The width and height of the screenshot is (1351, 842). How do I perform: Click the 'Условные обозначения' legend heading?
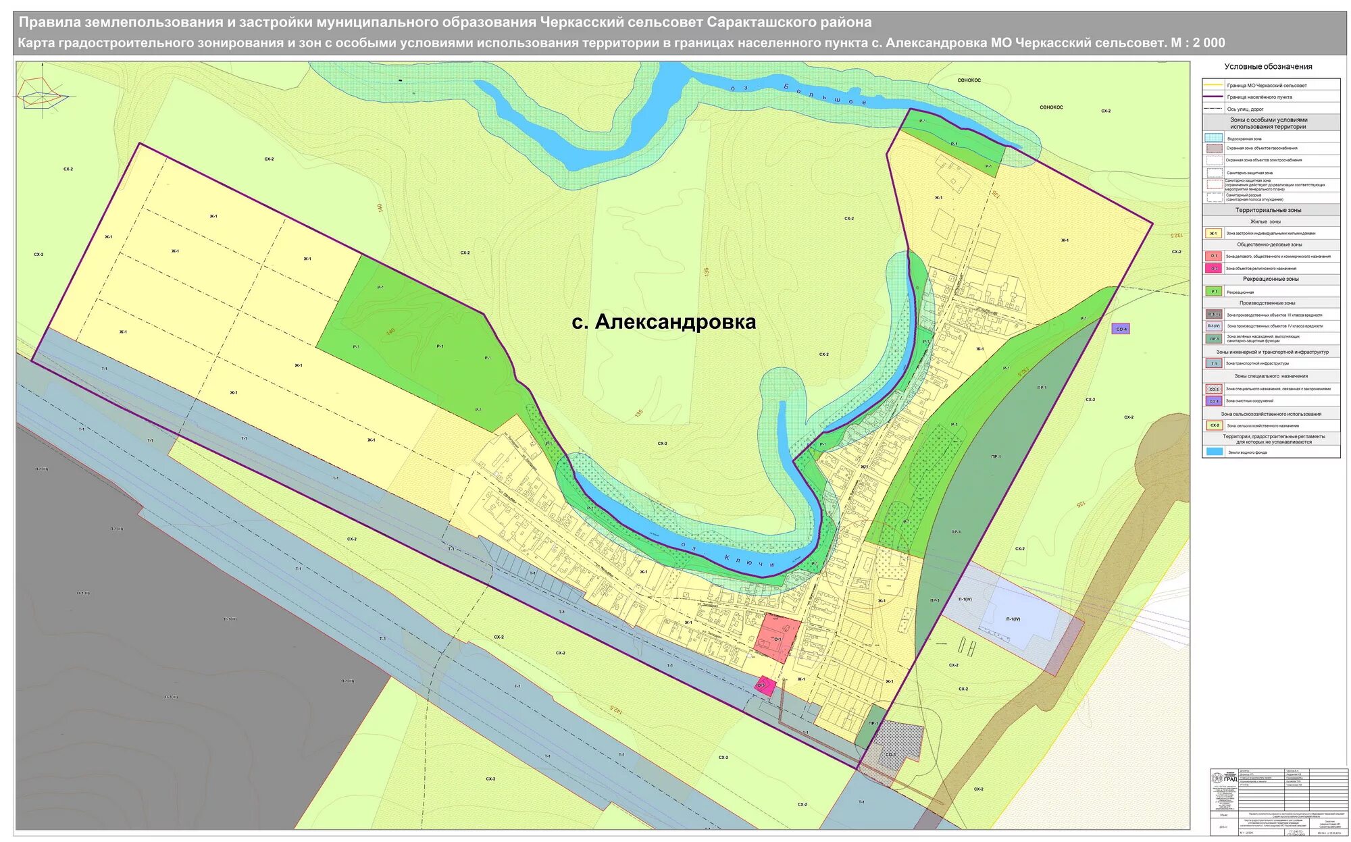(x=1268, y=67)
